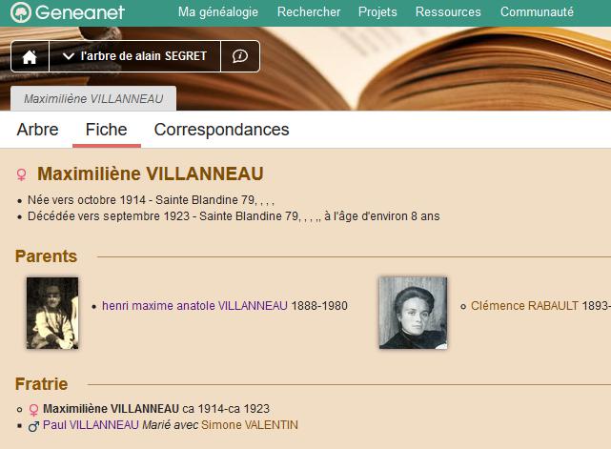Switch to the Correspondances tab
The width and height of the screenshot is (611, 449).
(x=221, y=130)
